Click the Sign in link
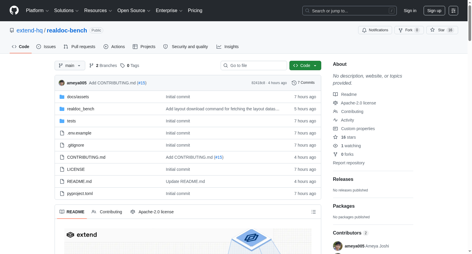The image size is (472, 254). [410, 11]
